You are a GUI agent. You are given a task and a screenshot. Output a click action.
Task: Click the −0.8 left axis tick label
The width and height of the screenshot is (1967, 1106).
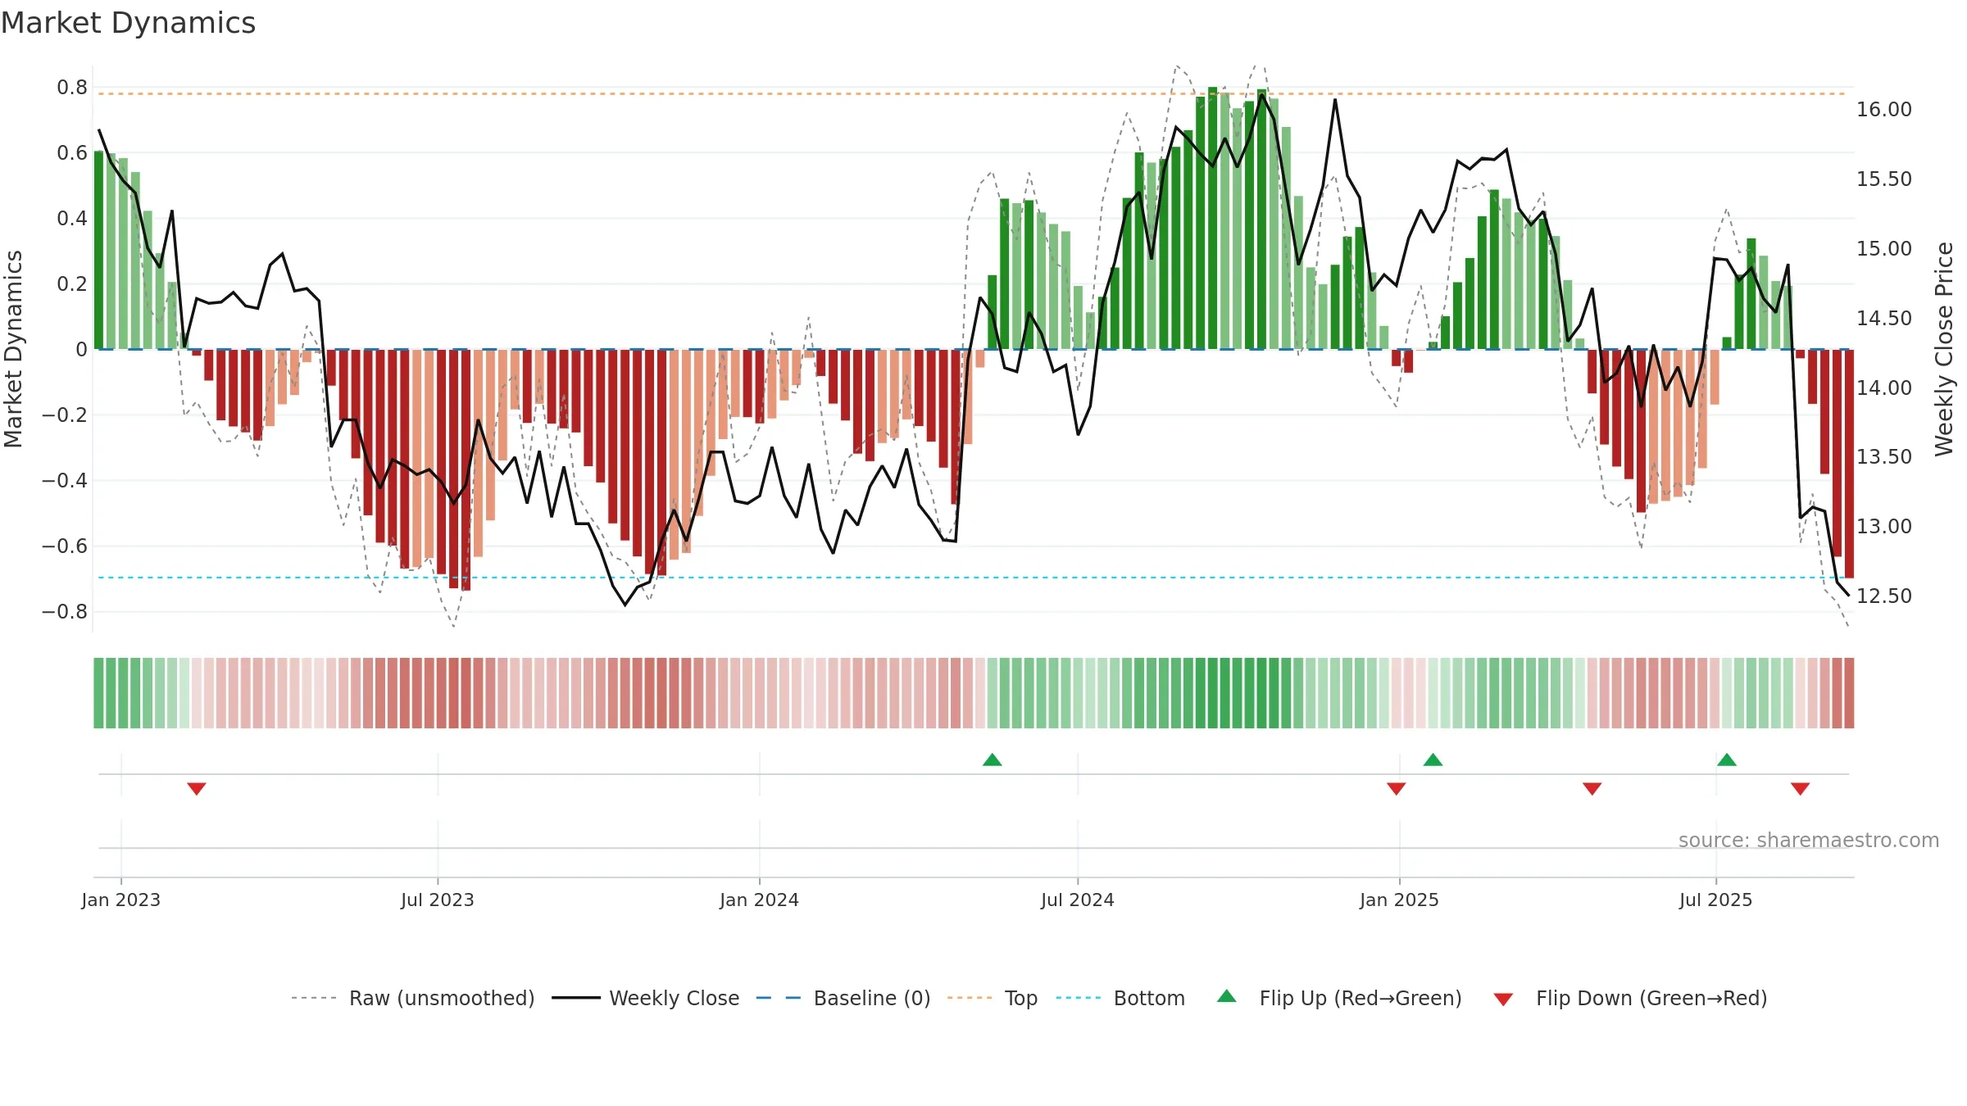tap(65, 612)
